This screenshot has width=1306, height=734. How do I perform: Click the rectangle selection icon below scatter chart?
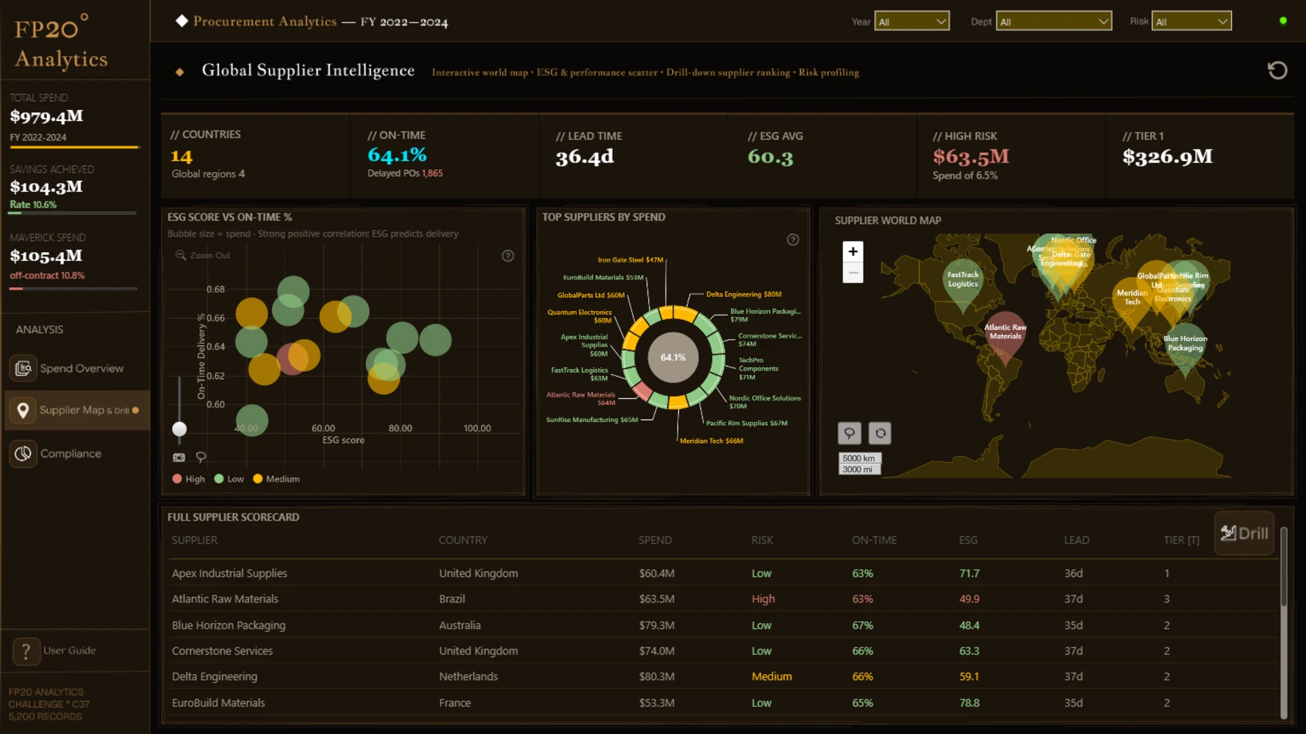(179, 457)
